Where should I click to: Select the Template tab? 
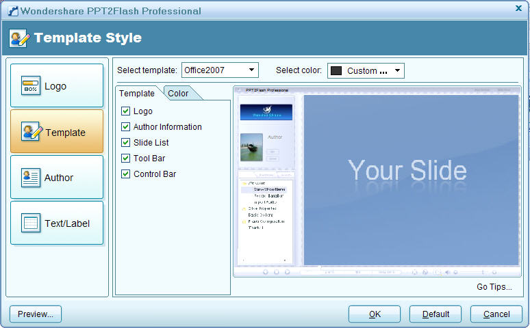(x=137, y=93)
